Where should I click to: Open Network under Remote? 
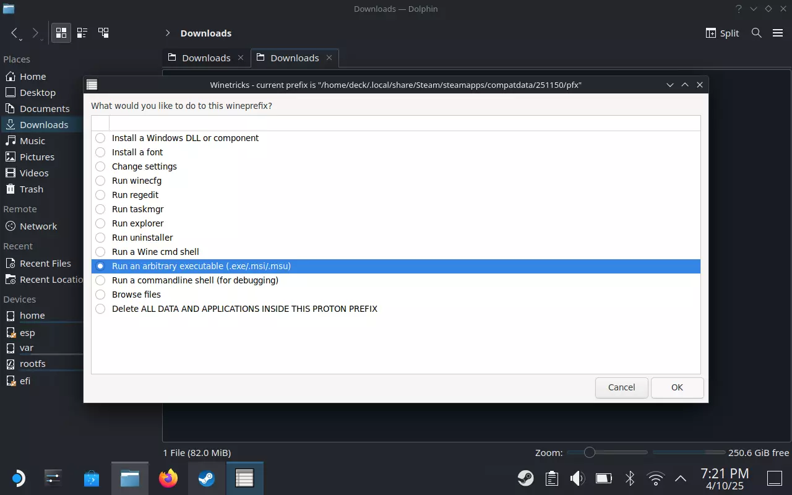41,226
